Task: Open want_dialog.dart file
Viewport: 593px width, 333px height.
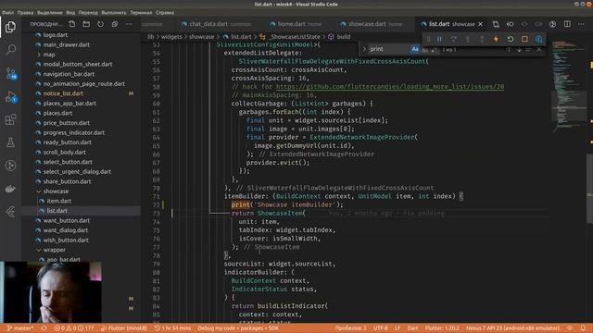Action: (66, 230)
